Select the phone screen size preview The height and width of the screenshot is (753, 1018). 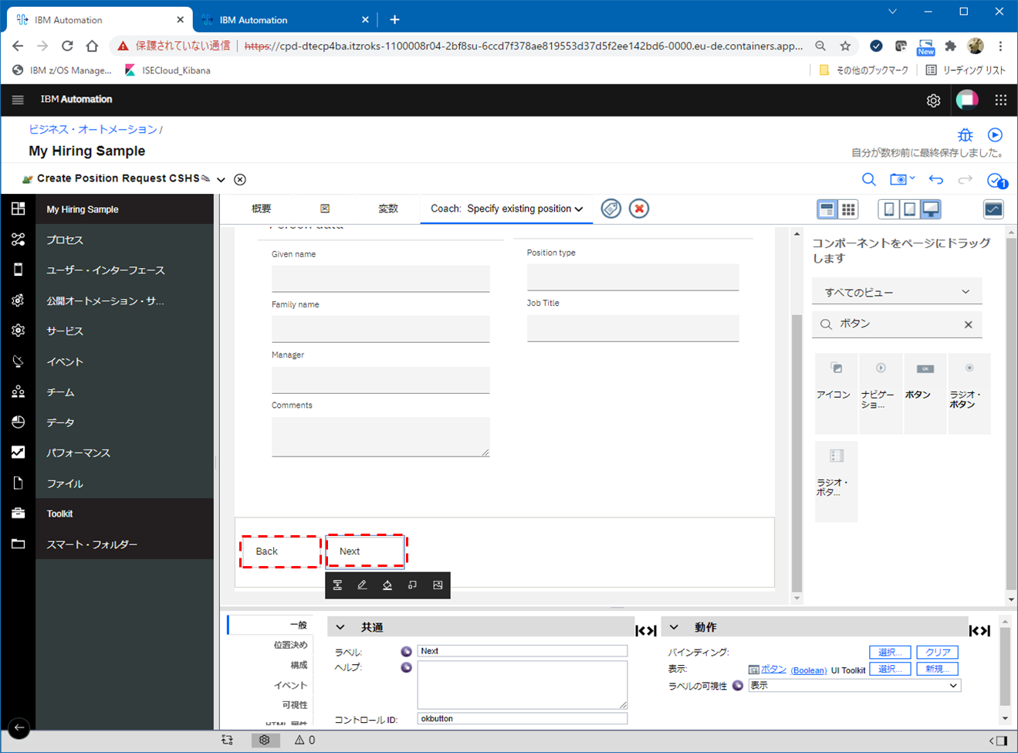coord(888,209)
